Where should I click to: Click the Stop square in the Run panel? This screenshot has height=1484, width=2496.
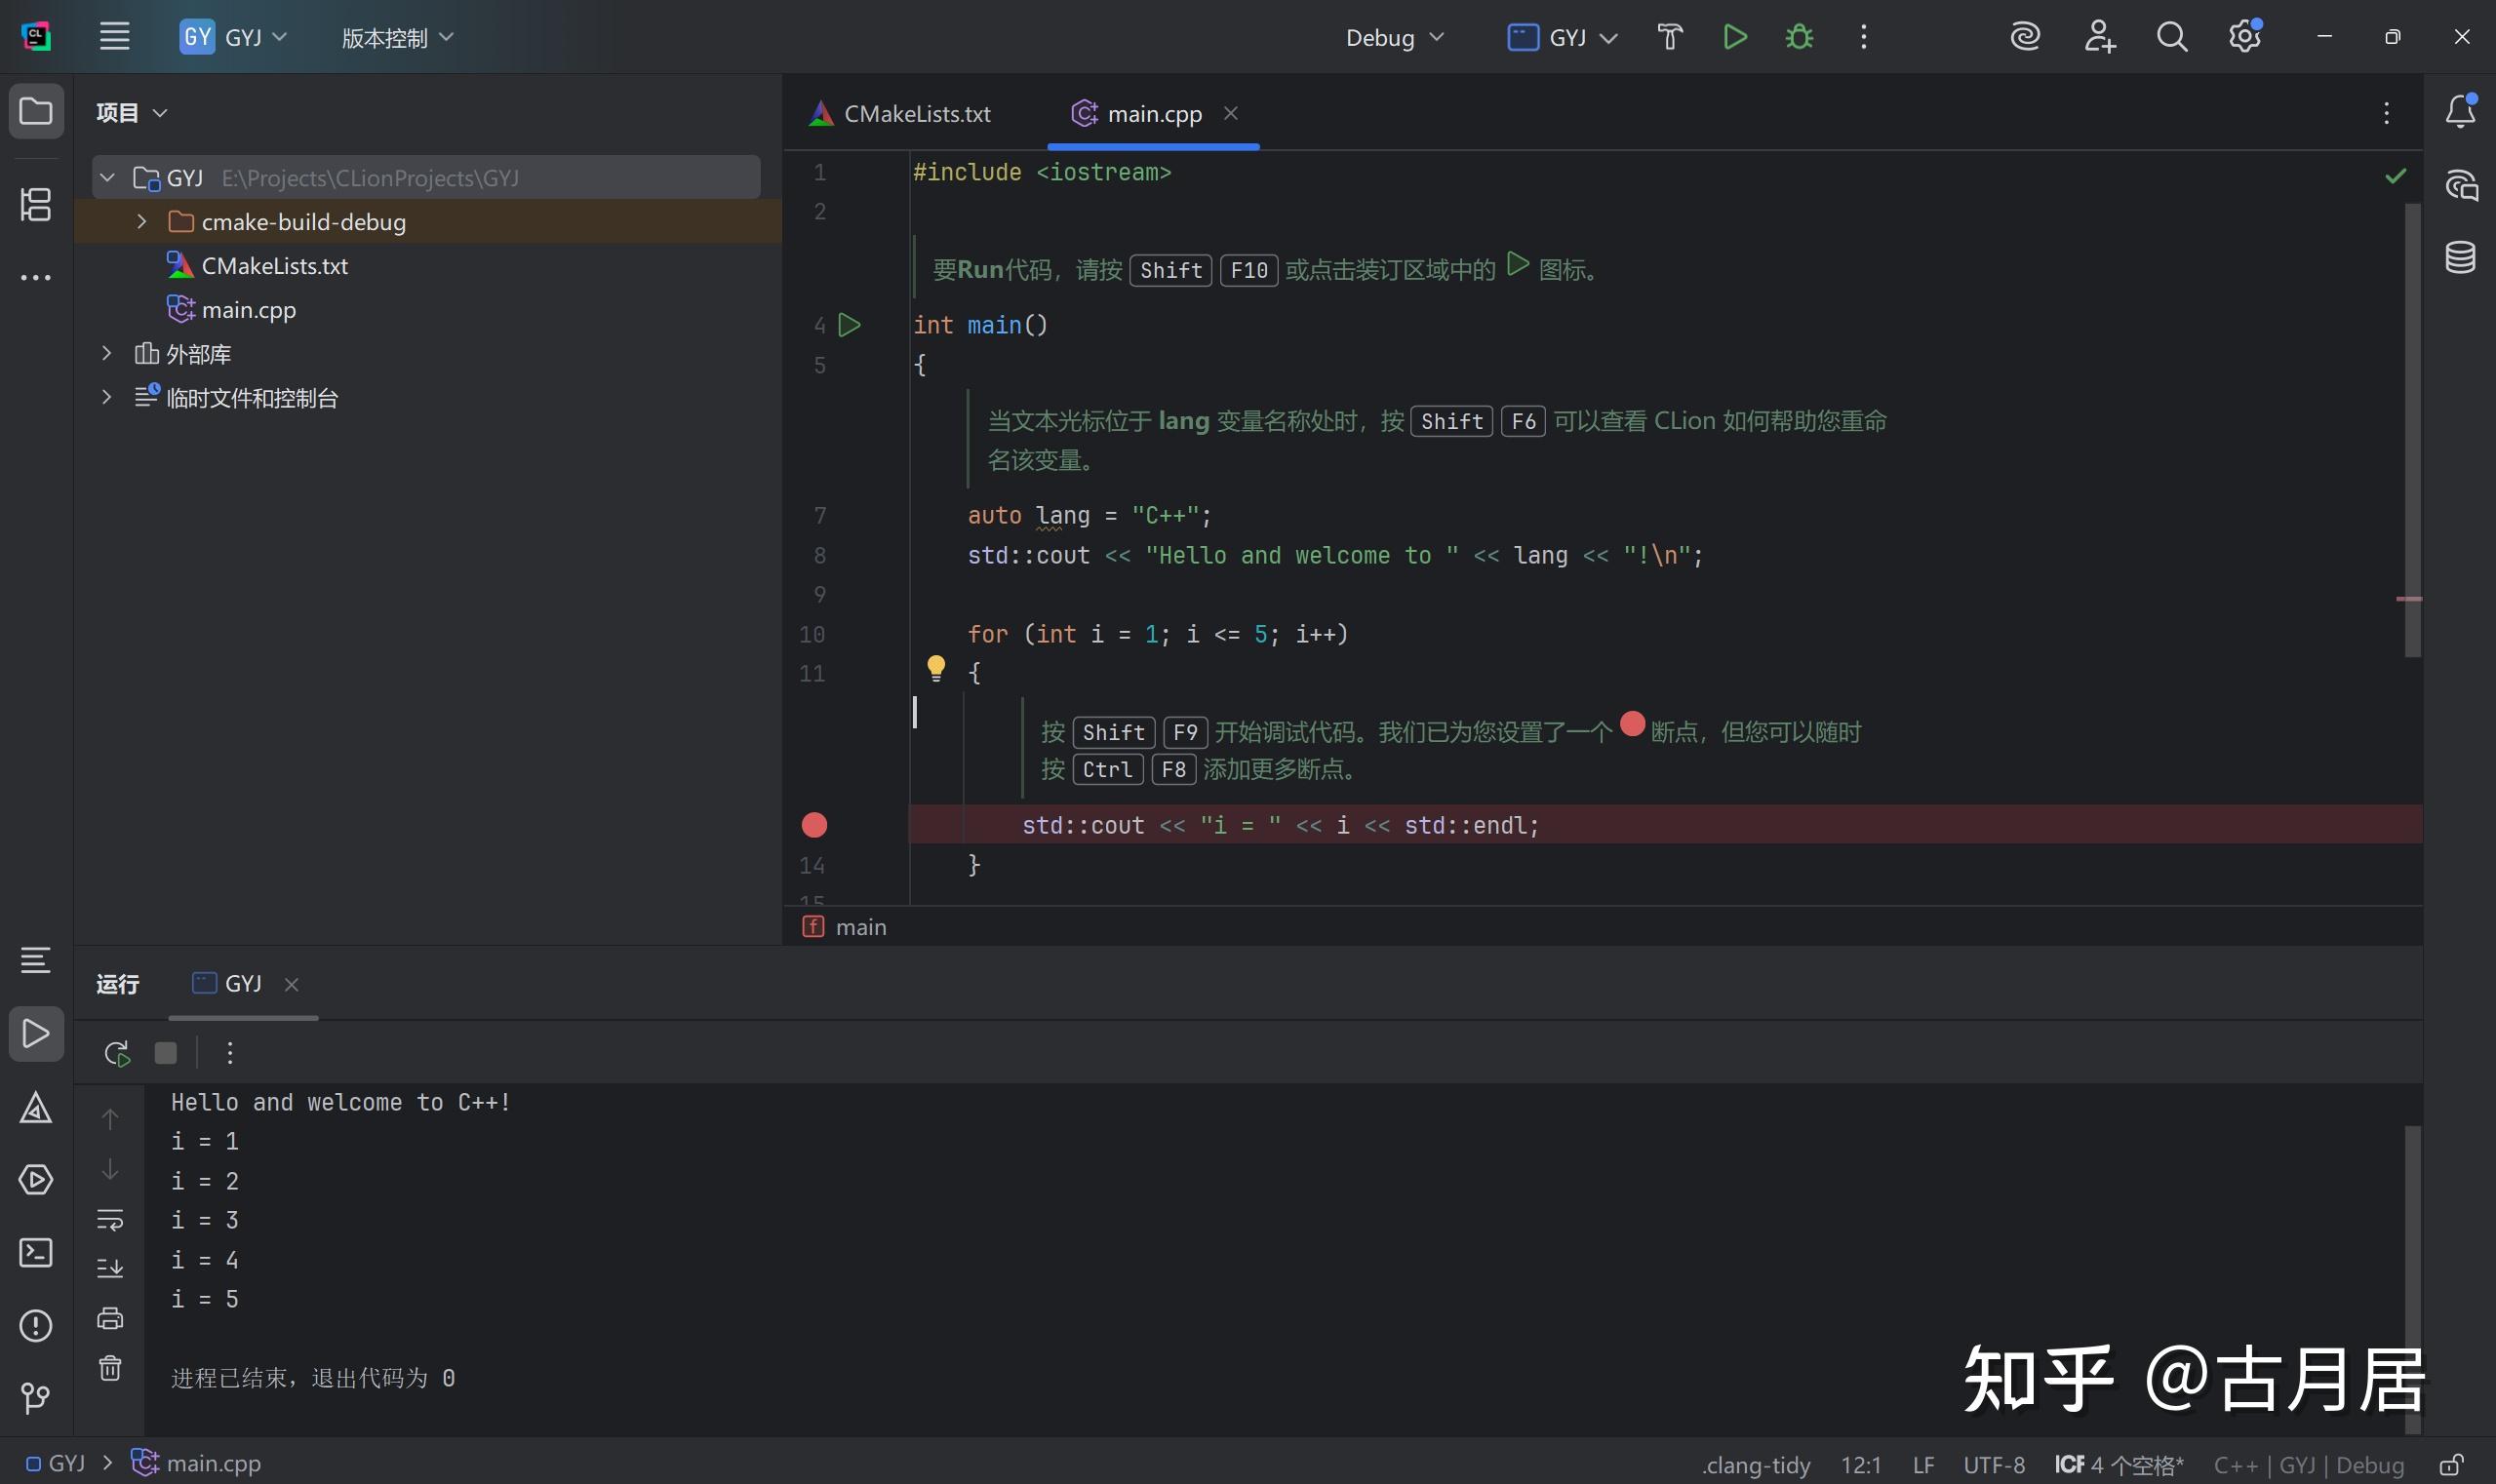pos(166,1052)
